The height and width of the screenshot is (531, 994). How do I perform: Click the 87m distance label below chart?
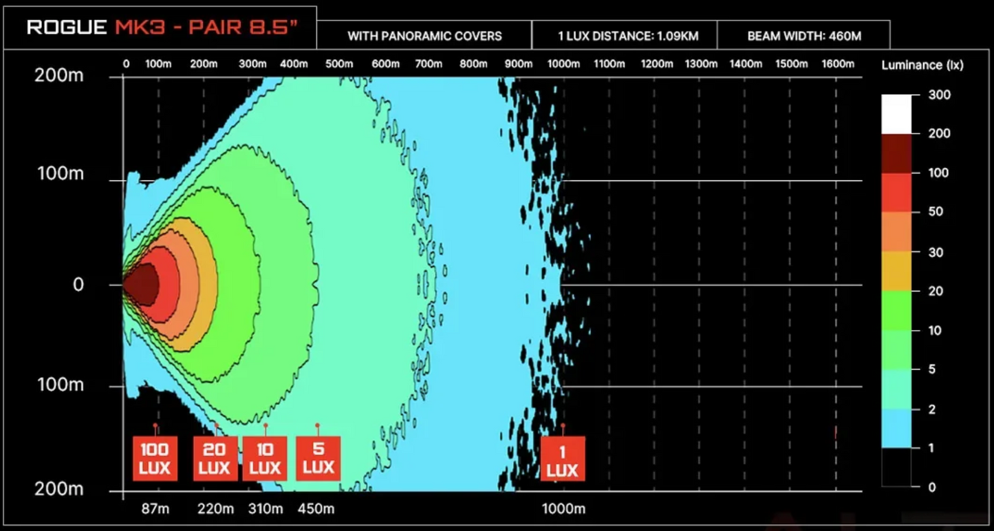coord(155,509)
